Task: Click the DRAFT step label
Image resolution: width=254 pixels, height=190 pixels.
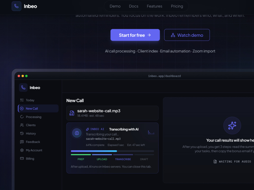Action: (x=144, y=159)
